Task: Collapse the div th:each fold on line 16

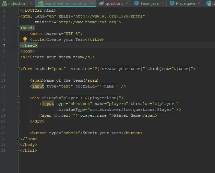Action: click(18, 98)
